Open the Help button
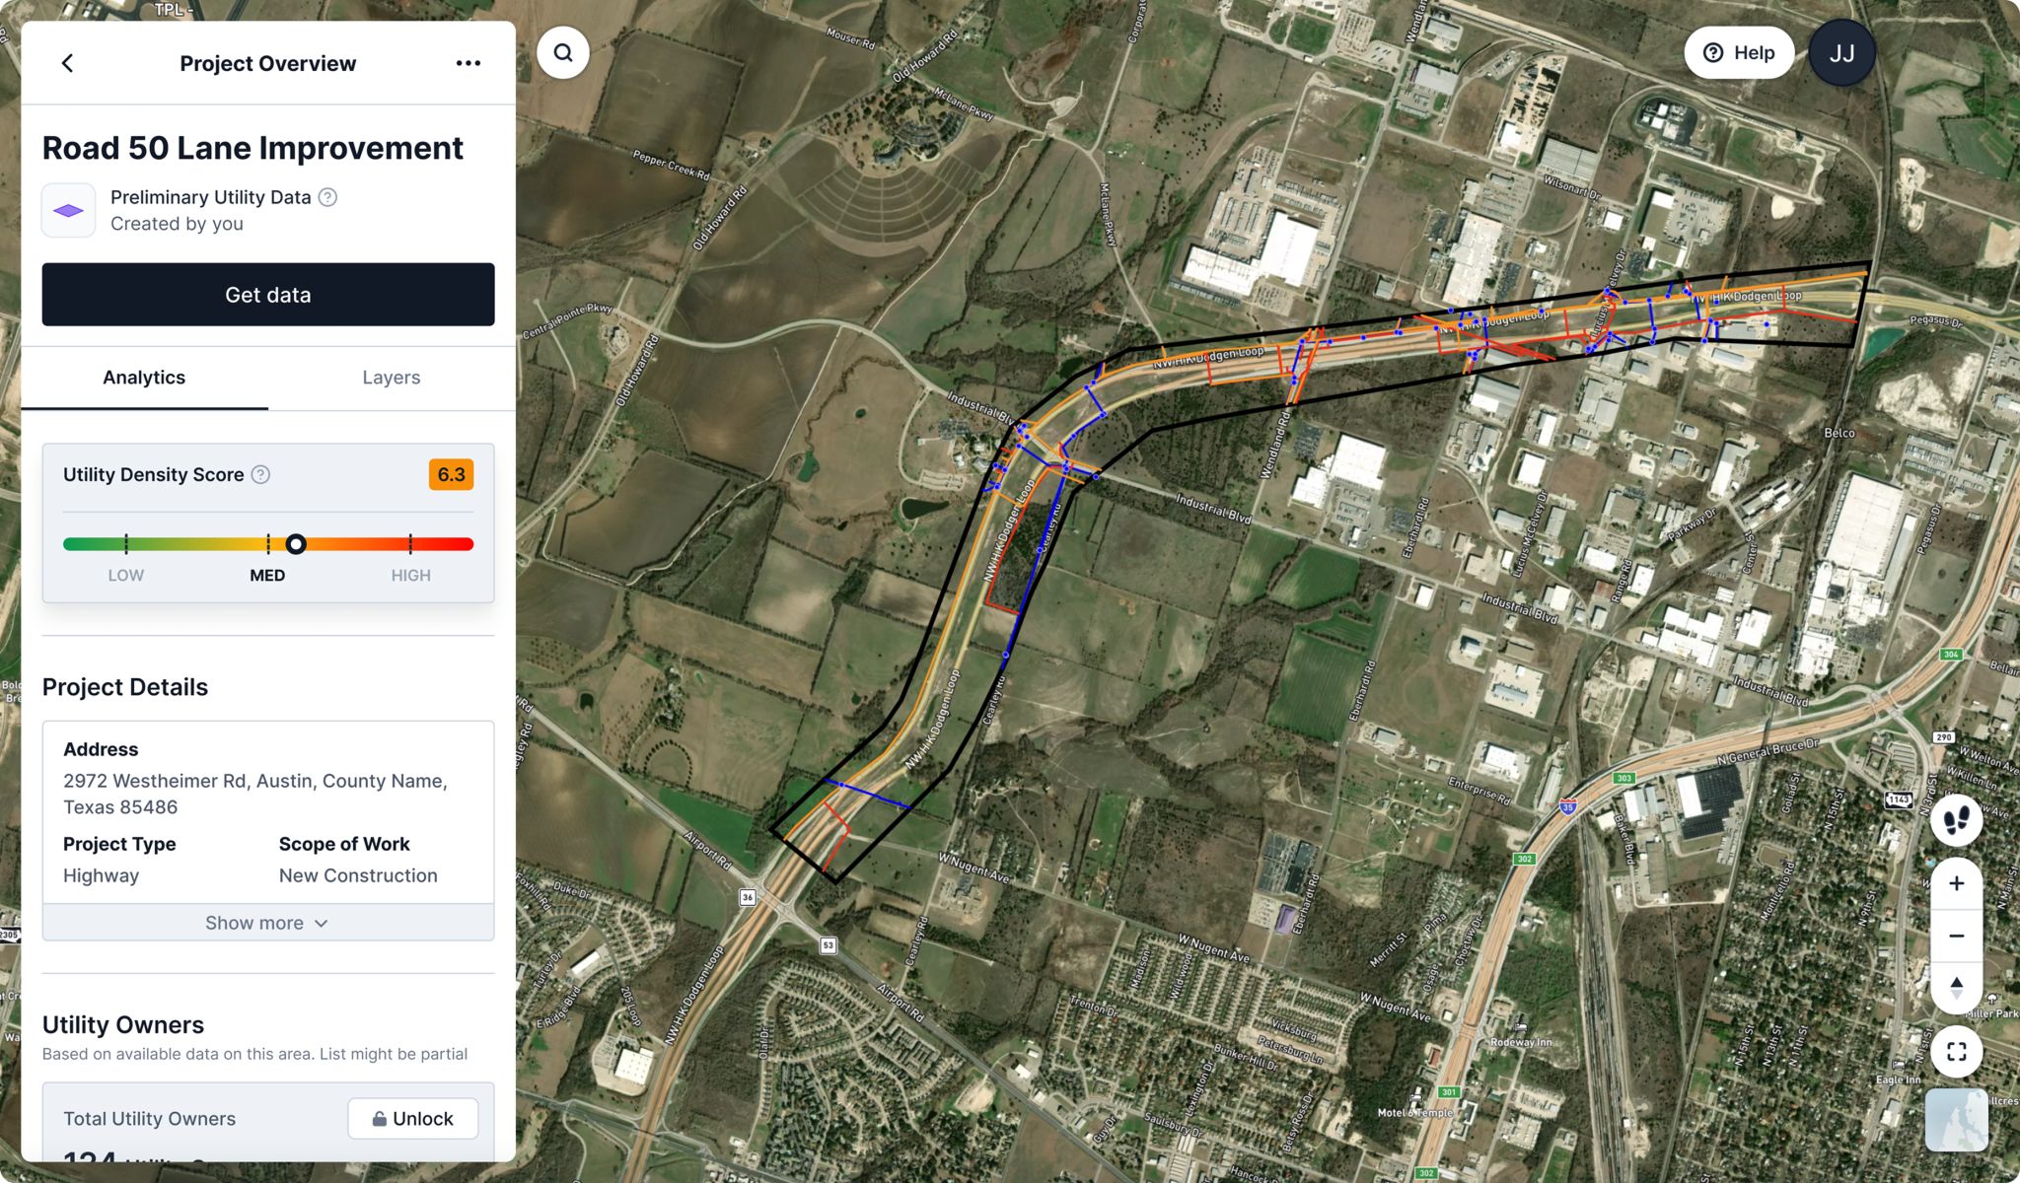 [x=1739, y=53]
